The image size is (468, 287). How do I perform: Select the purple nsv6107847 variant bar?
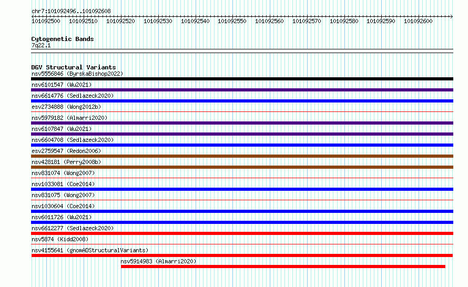pyautogui.click(x=242, y=134)
